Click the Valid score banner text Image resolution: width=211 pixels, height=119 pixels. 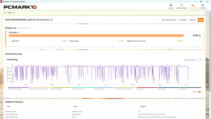point(11,13)
